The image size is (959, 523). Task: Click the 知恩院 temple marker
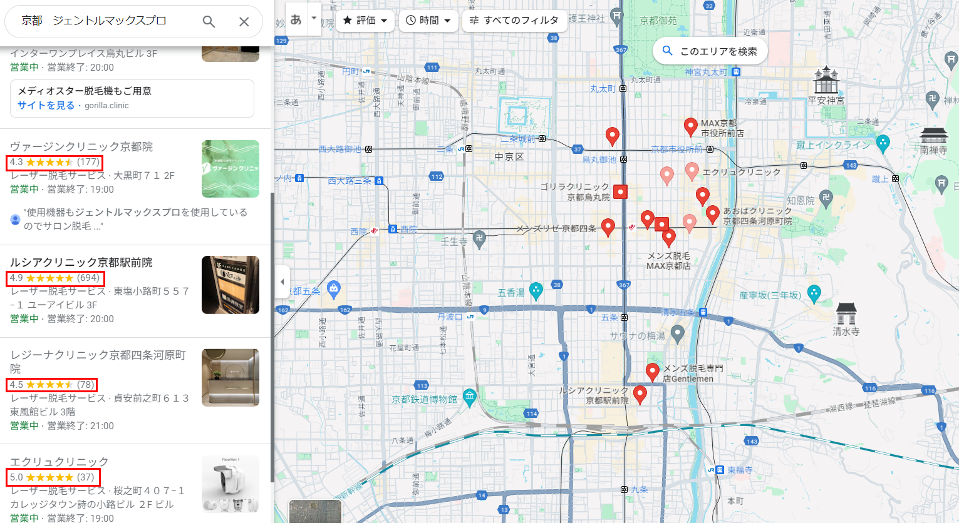[x=826, y=200]
